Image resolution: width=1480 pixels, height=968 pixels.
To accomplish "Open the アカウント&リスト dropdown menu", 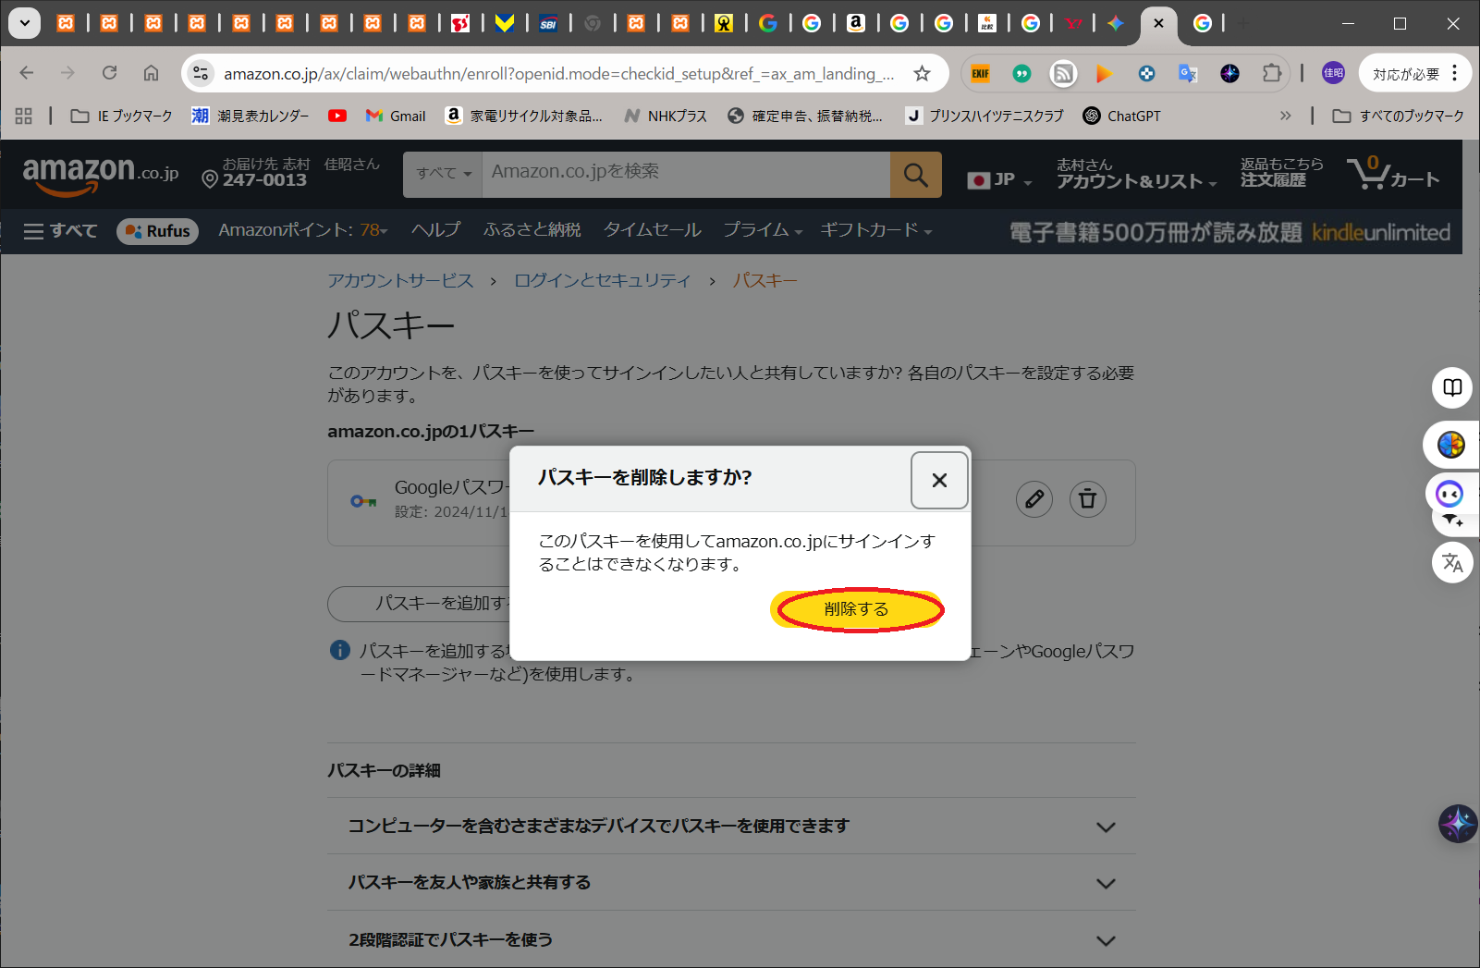I will (1135, 174).
